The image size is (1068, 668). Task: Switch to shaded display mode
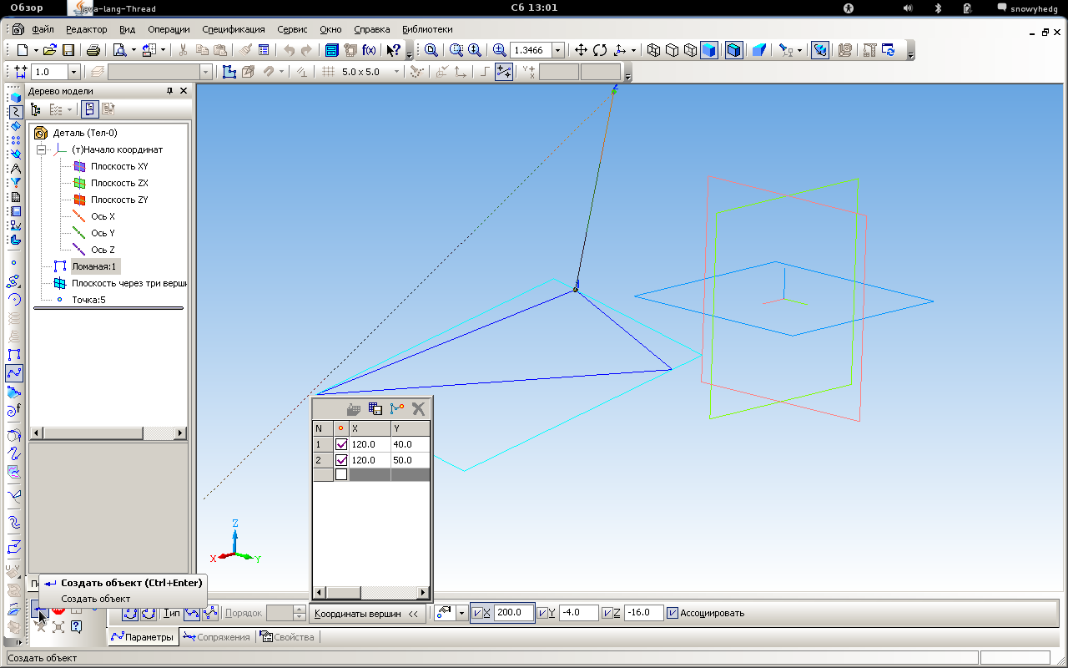click(708, 50)
